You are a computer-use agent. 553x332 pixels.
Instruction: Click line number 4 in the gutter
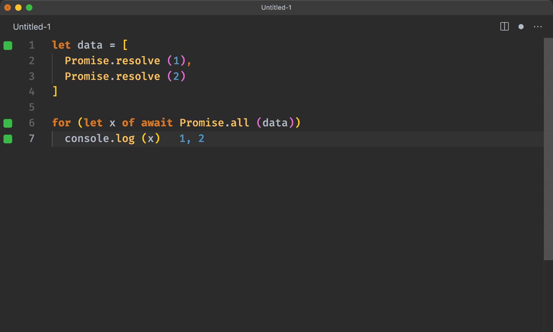pos(32,92)
